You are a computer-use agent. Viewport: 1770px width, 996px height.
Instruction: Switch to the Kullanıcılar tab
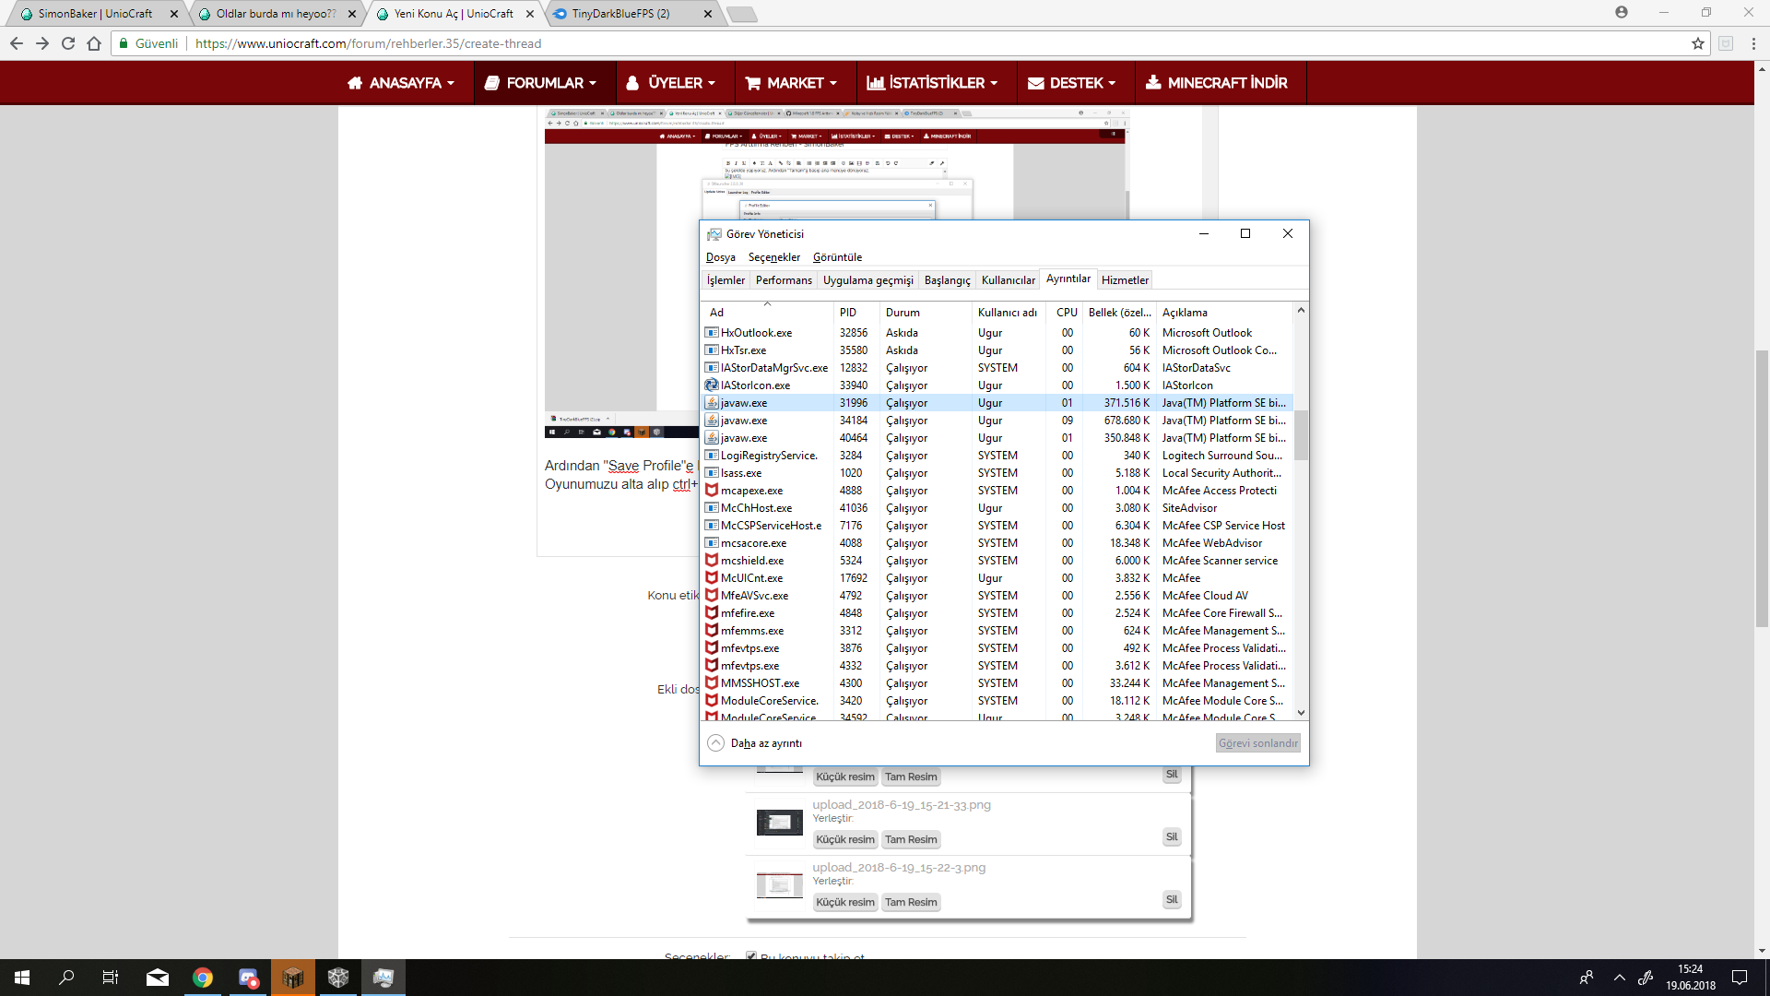(1008, 280)
